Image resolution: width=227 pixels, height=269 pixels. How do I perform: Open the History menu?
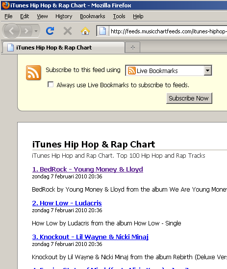coord(64,16)
